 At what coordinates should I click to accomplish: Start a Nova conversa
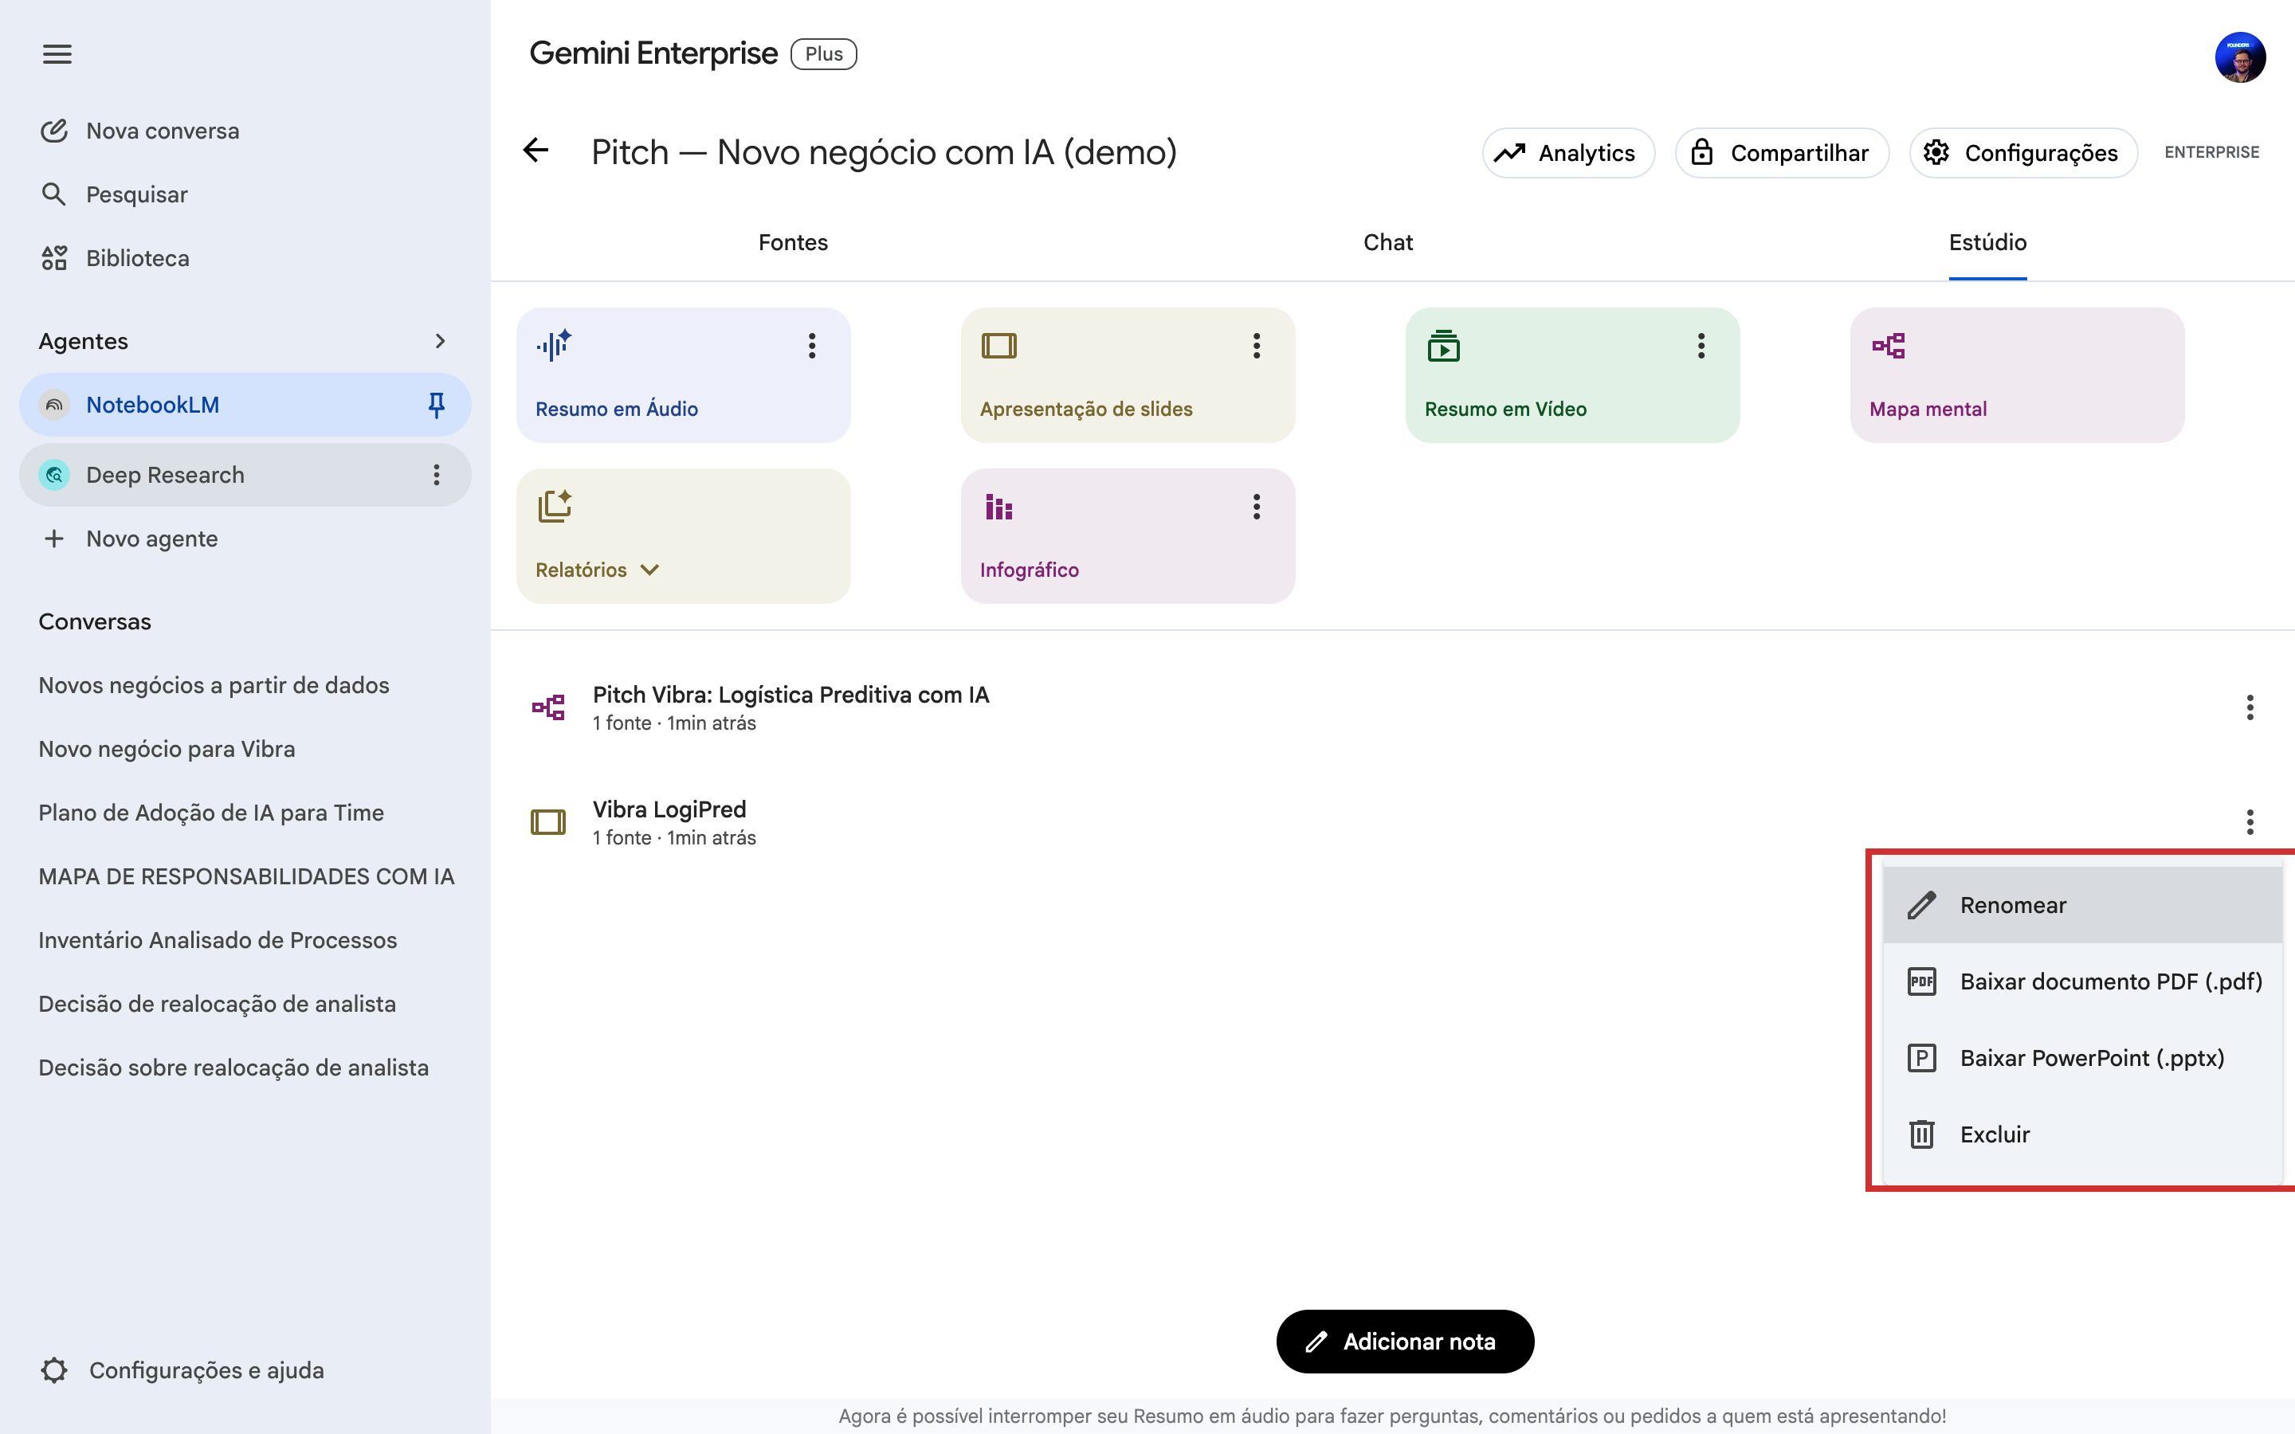click(139, 131)
